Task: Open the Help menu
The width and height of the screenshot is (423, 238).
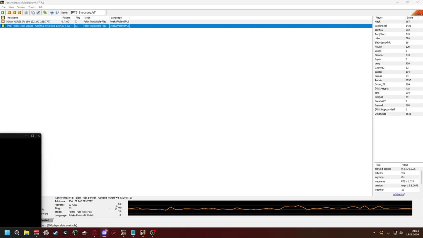Action: tap(40, 7)
